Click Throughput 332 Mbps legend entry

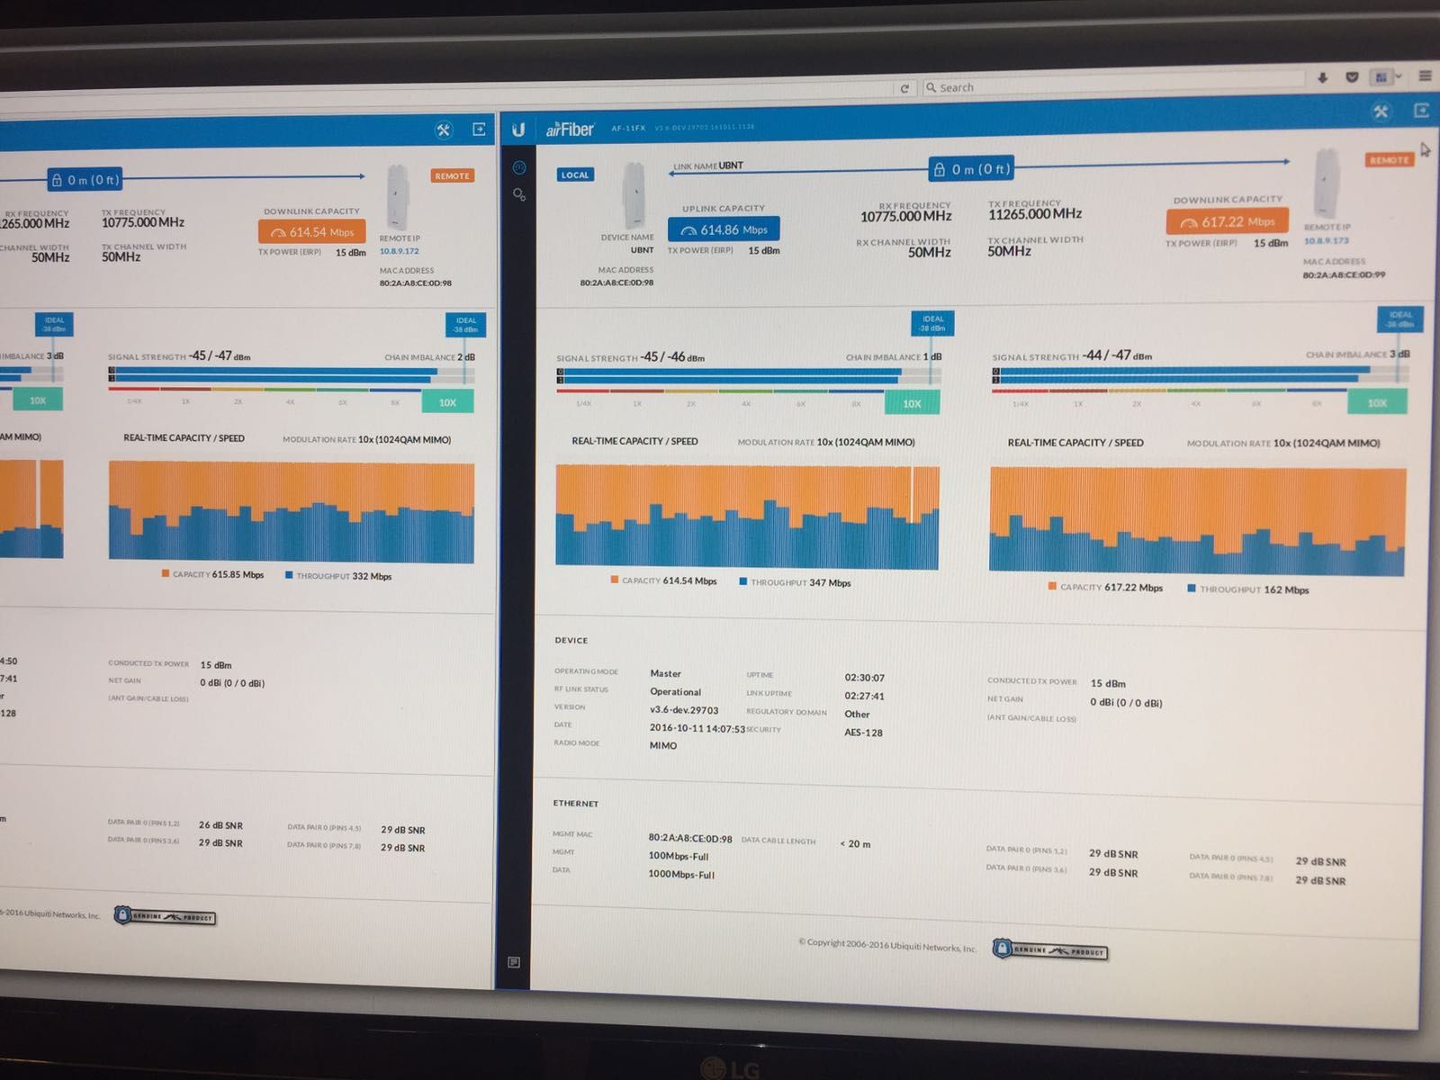[x=338, y=576]
